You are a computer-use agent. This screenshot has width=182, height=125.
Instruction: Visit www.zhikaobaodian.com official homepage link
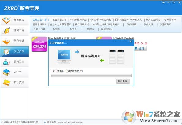70,123
